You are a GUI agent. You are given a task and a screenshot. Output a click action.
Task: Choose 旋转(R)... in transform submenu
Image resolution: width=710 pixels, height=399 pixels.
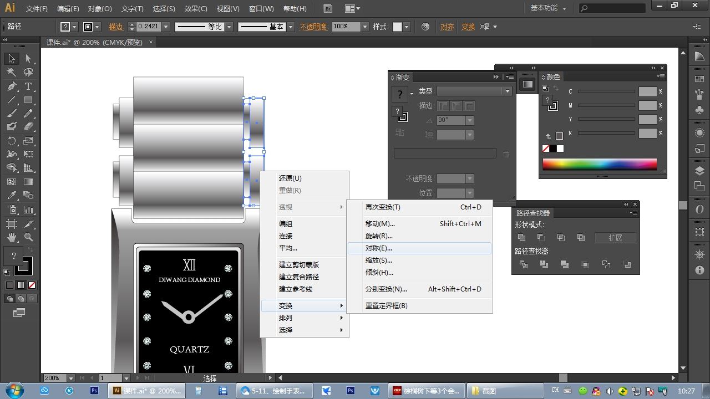pos(419,236)
